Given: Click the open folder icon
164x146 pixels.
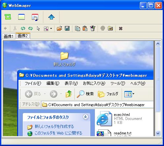Looking at the screenshot, I should [x=60, y=28].
